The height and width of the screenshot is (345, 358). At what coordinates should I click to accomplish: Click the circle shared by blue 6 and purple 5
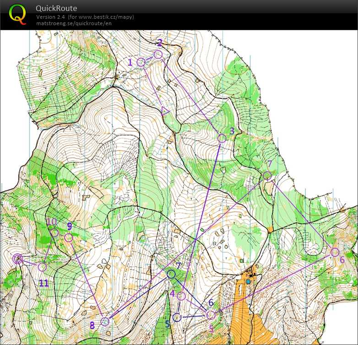pyautogui.click(x=211, y=315)
